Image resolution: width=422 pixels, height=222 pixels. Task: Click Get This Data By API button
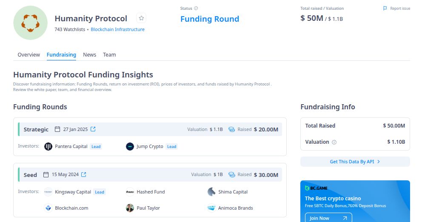click(355, 162)
